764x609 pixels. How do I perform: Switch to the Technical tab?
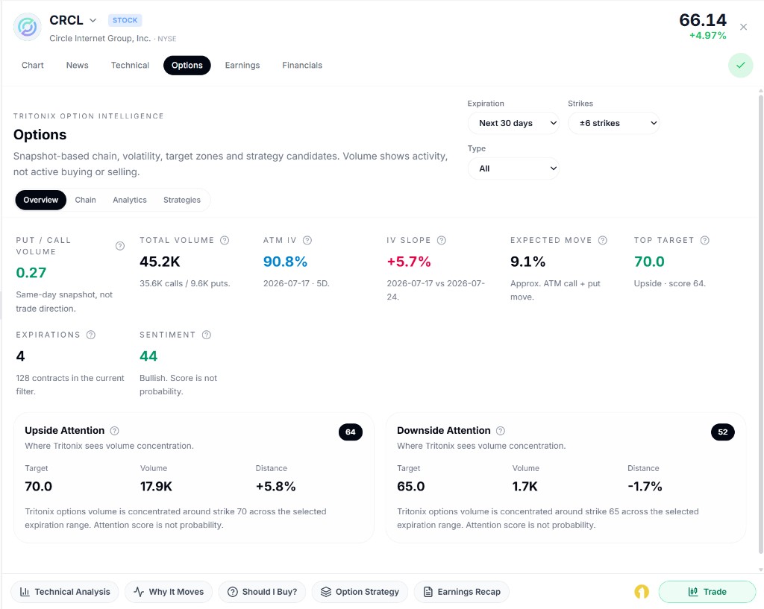(130, 66)
